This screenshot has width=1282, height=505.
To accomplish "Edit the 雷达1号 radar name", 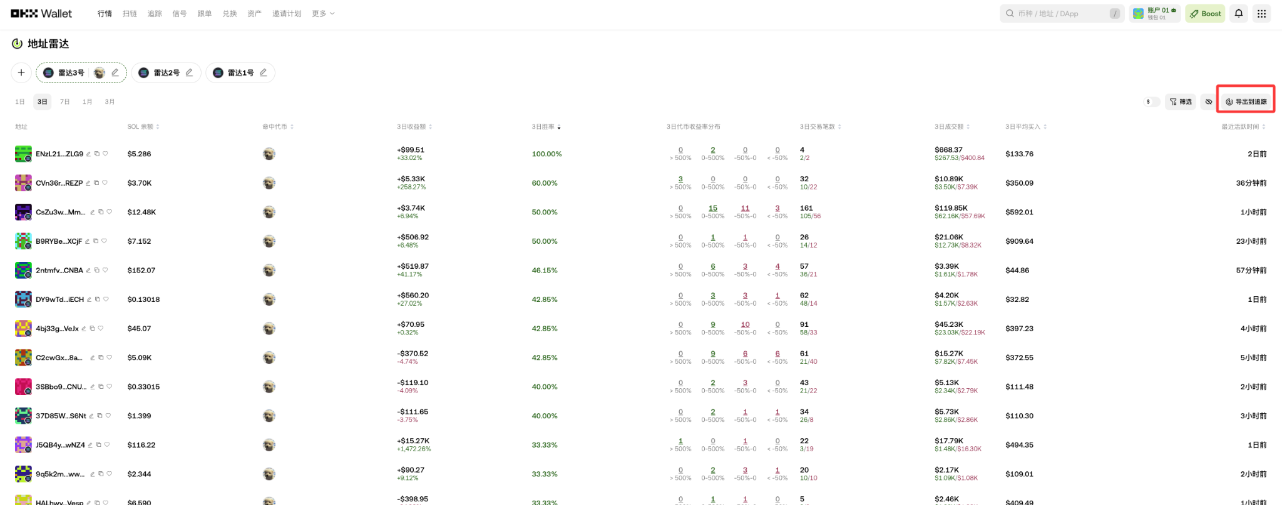I will click(264, 72).
